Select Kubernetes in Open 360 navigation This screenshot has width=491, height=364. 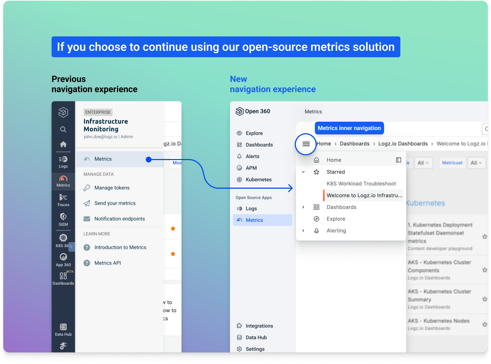(x=258, y=180)
